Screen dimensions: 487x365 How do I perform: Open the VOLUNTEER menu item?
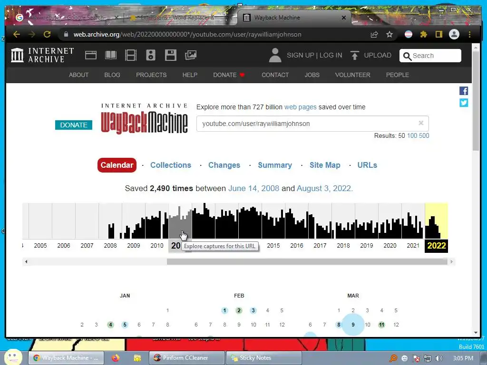pyautogui.click(x=352, y=75)
